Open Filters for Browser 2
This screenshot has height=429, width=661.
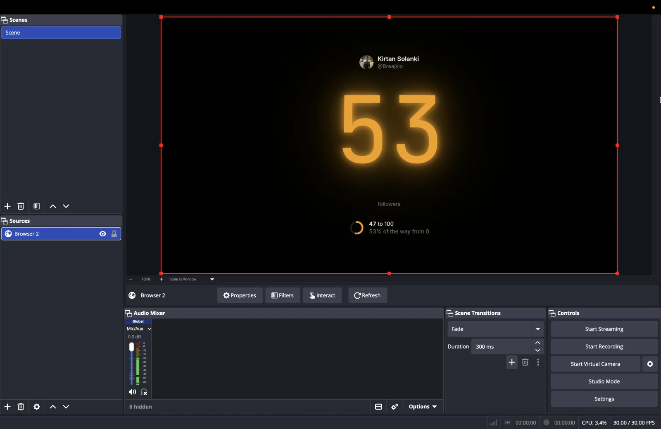coord(283,295)
